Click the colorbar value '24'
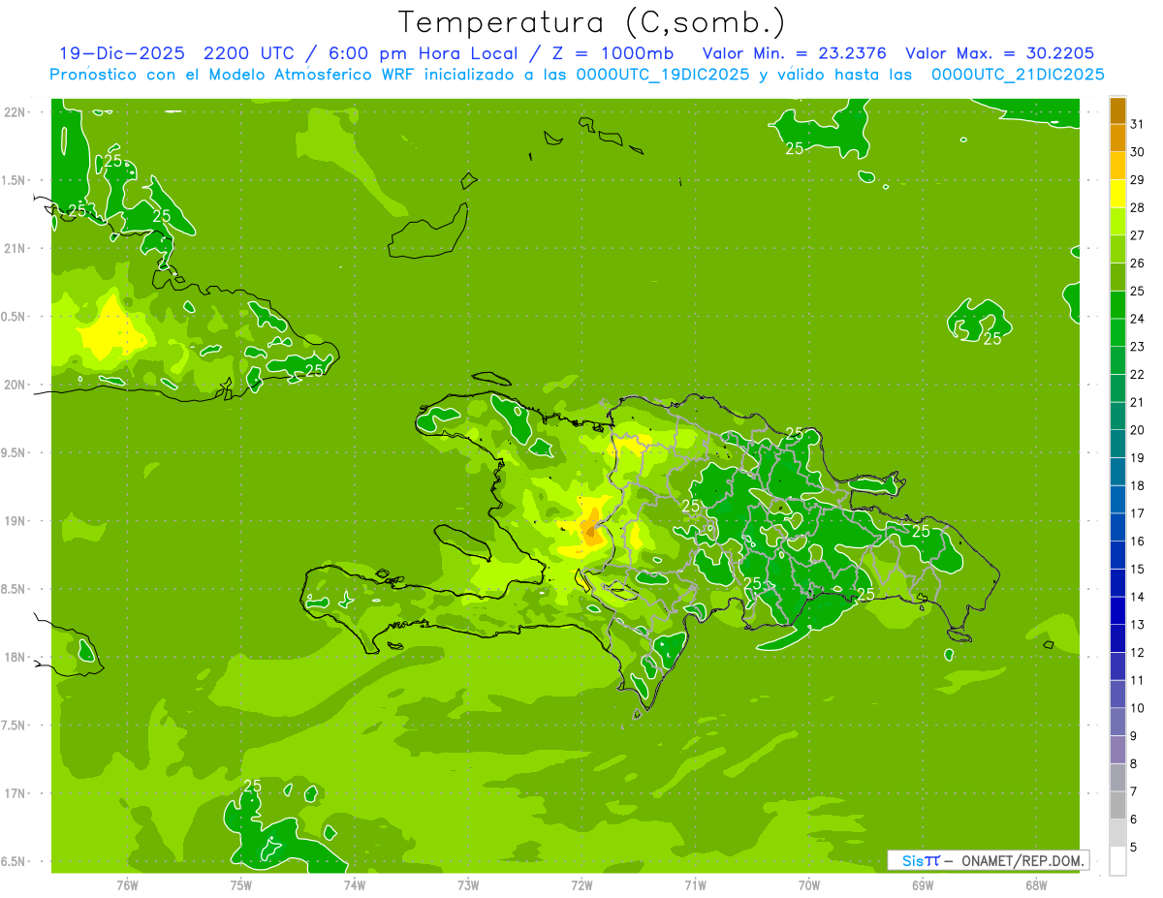1163x898 pixels. [x=1138, y=319]
